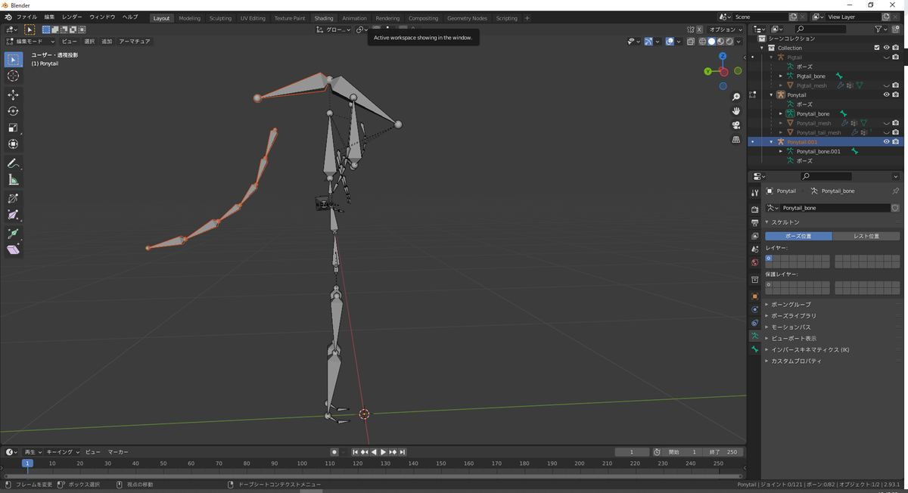Select the Rotate tool

(14, 111)
